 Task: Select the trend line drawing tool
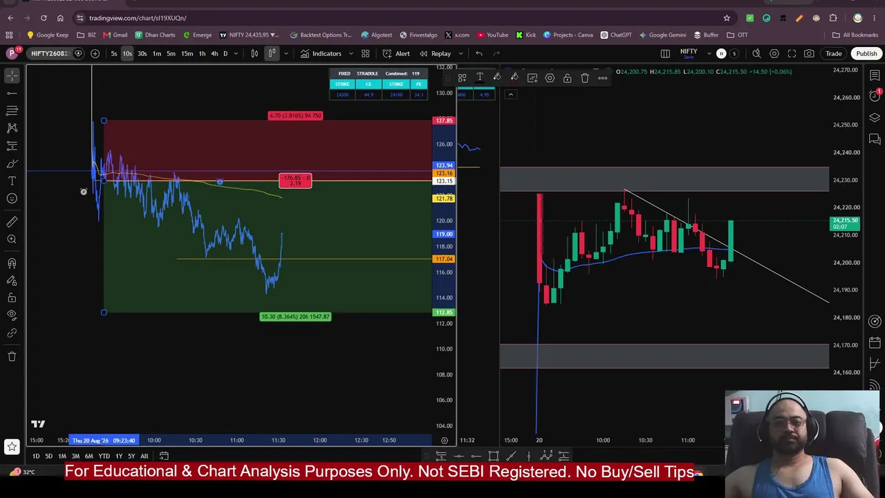pyautogui.click(x=12, y=93)
